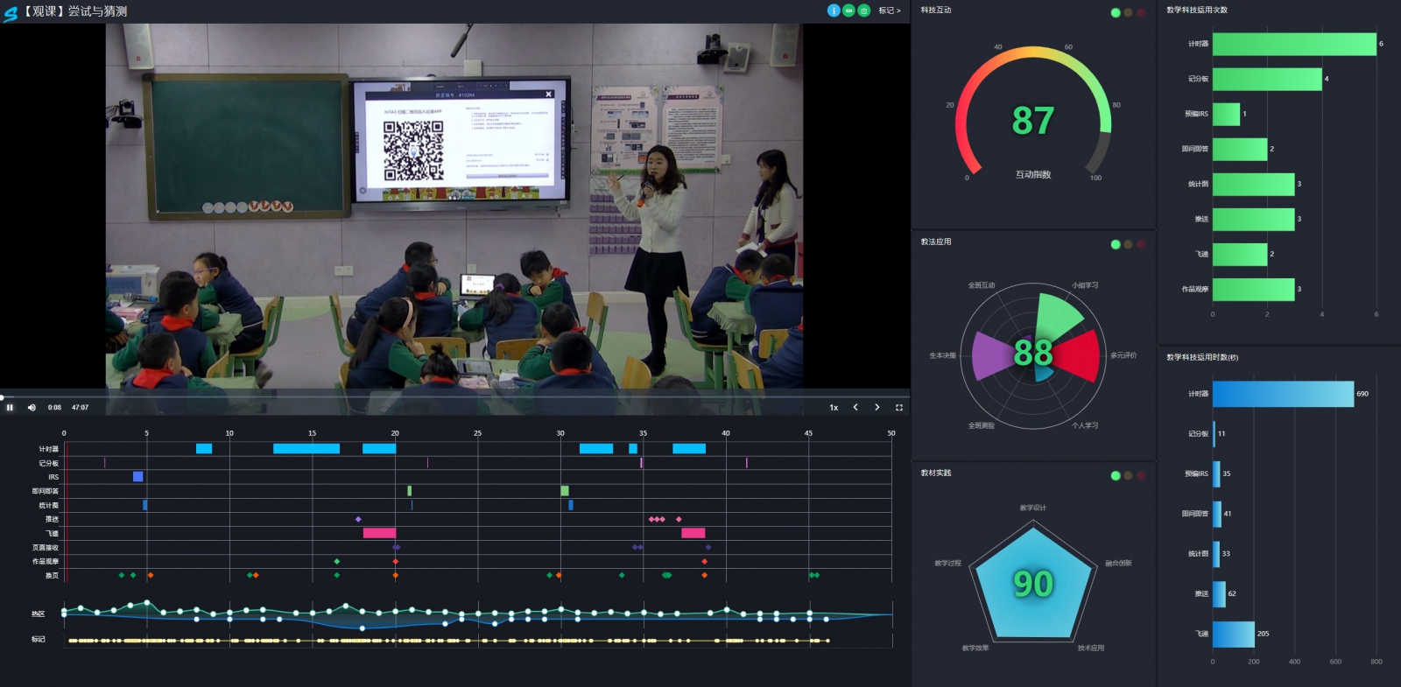Click the green square icon beside 标记

point(863,11)
